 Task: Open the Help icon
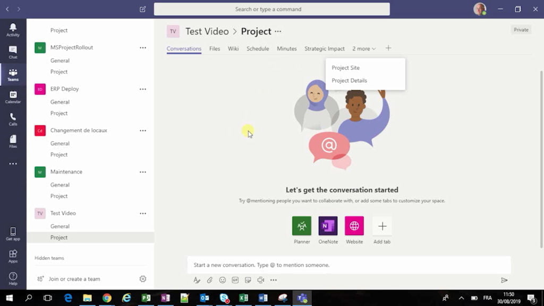(x=13, y=278)
